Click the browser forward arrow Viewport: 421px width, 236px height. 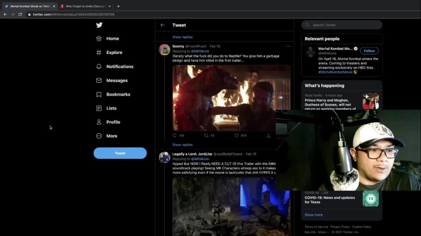(12, 14)
